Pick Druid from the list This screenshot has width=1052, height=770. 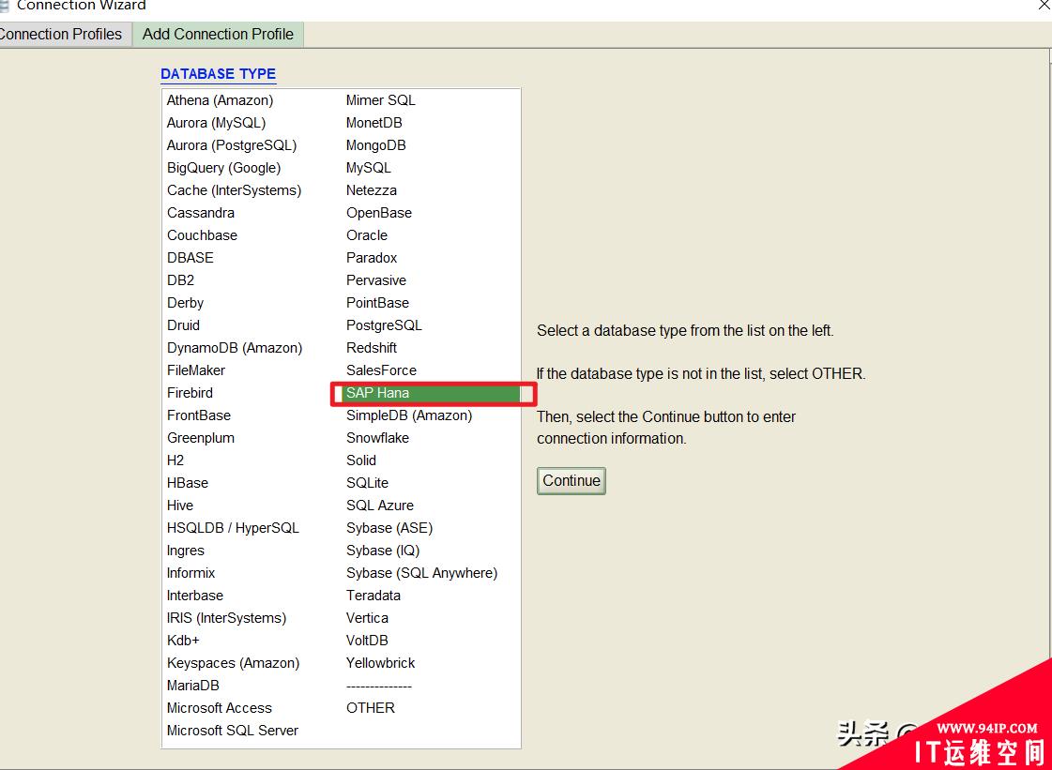coord(183,325)
